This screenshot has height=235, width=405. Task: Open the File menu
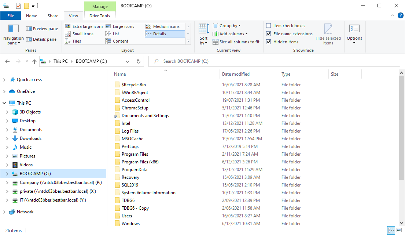click(11, 16)
